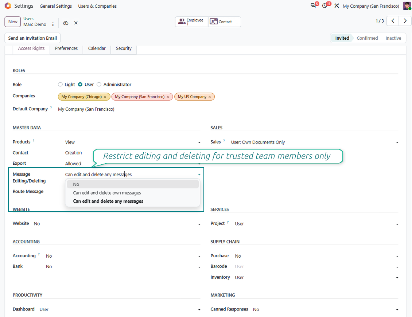The width and height of the screenshot is (412, 317).
Task: Save the record with cloud upload icon
Action: [x=66, y=23]
